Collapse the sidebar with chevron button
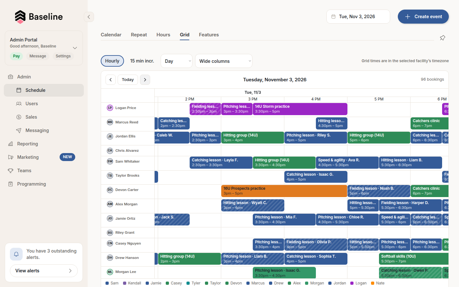Image resolution: width=459 pixels, height=287 pixels. coord(89,17)
